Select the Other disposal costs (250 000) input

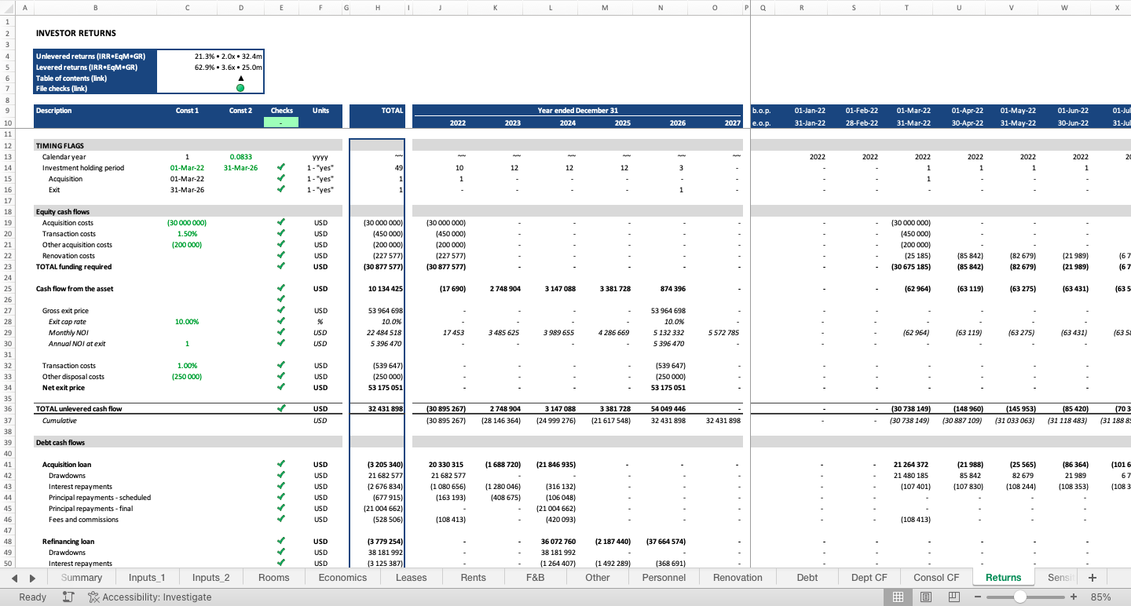(x=187, y=377)
